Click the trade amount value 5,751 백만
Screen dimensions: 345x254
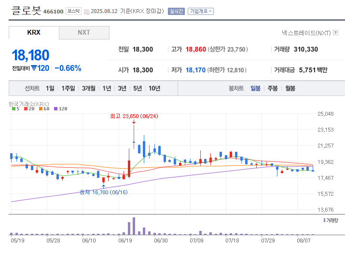tap(313, 70)
